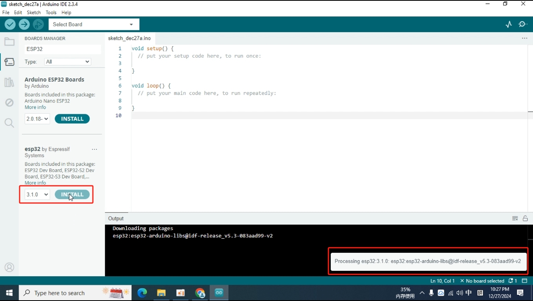Open esp32 package three-dots menu
Viewport: 533px width, 301px height.
tap(94, 149)
